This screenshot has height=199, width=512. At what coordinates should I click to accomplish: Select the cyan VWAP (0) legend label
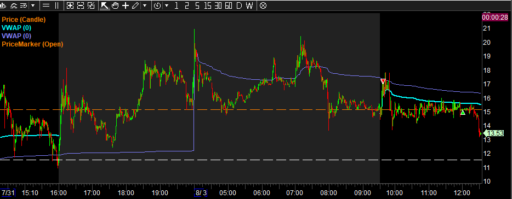click(16, 28)
